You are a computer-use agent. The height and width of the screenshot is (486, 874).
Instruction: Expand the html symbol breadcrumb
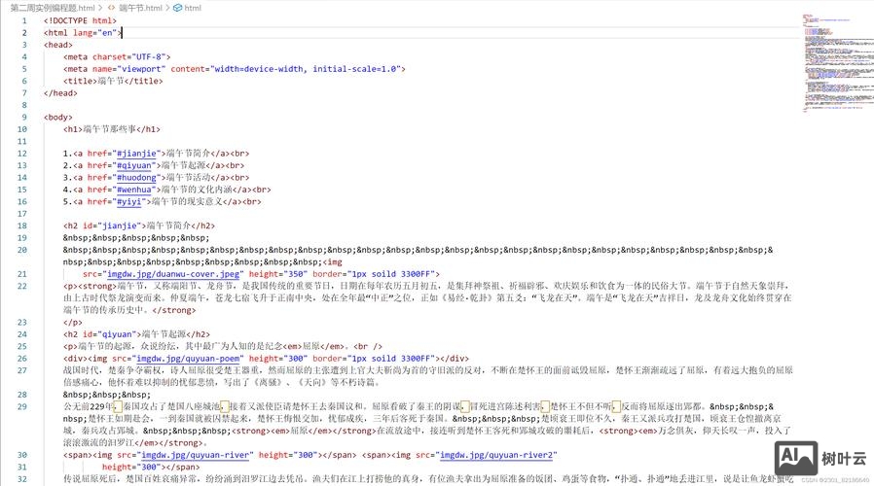click(193, 8)
